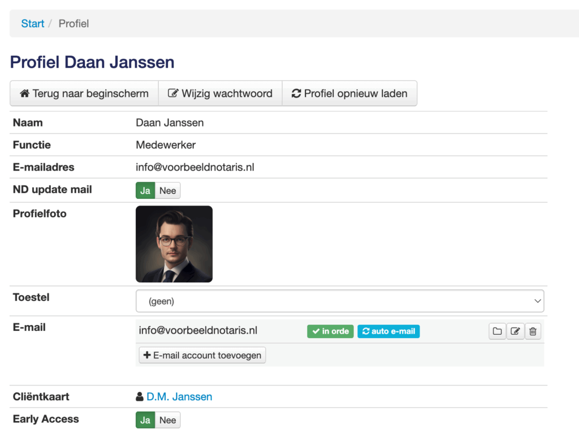Image resolution: width=579 pixels, height=446 pixels.
Task: Open D.M. Janssen cliëntkaart link
Action: coord(179,397)
